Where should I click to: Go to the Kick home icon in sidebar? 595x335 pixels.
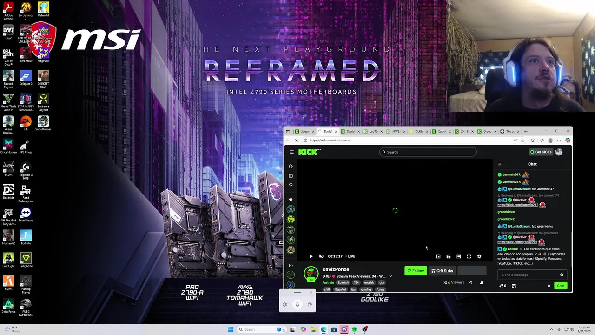click(291, 166)
